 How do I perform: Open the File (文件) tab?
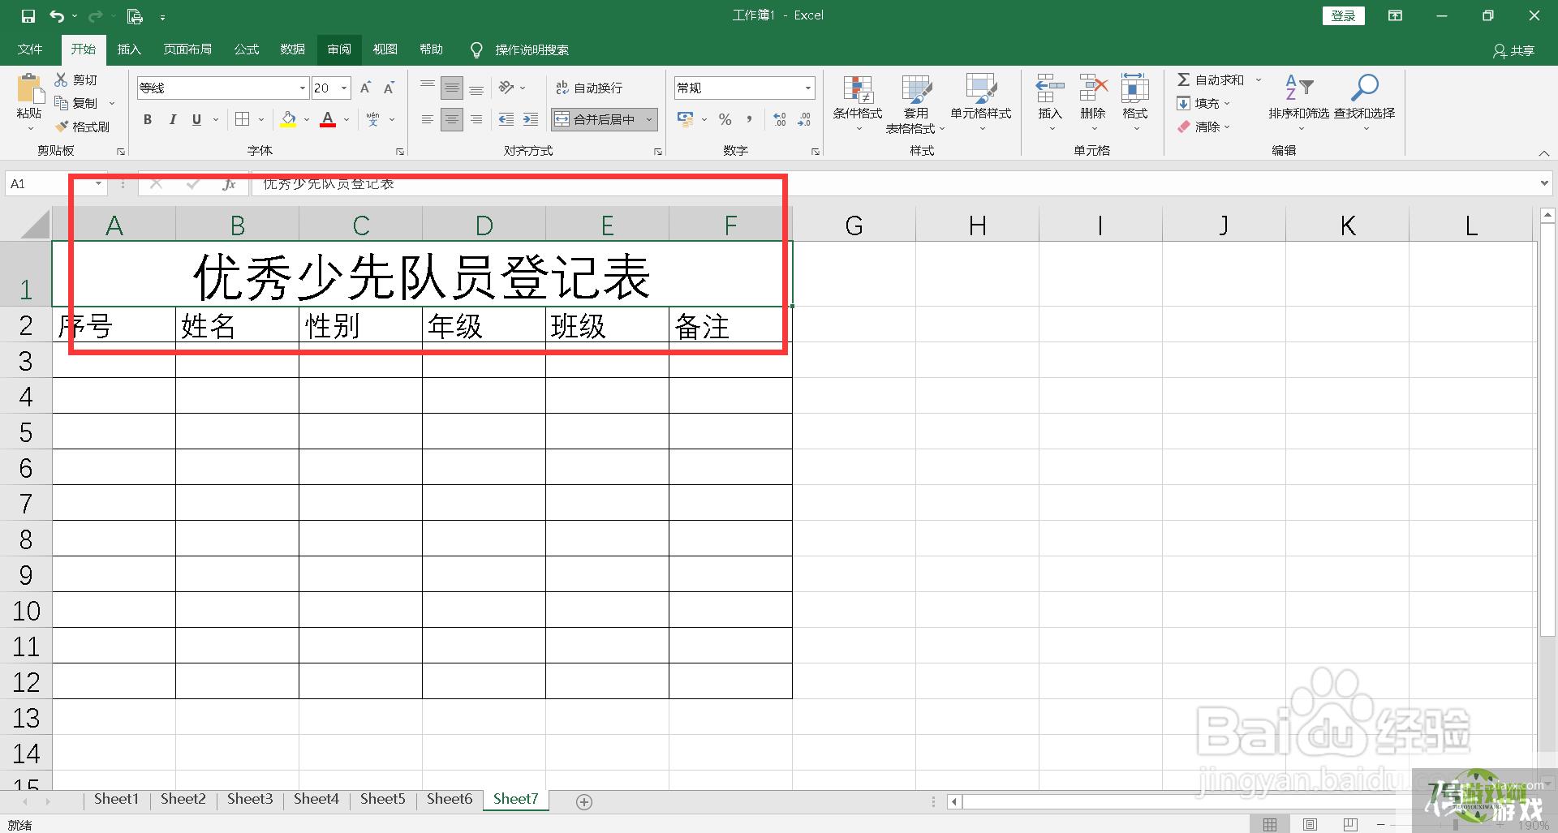[30, 49]
